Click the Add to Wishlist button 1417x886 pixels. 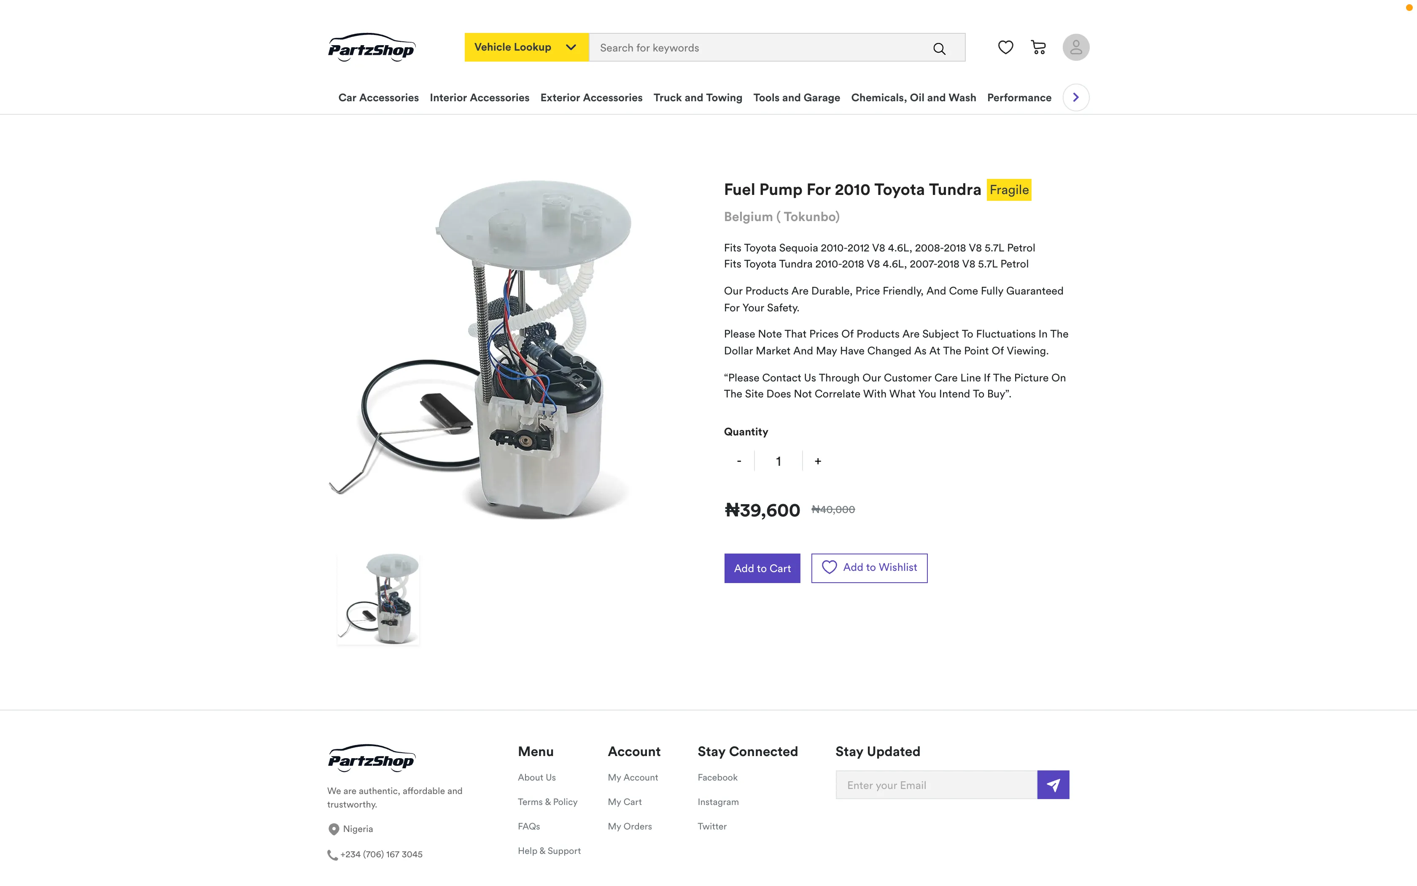point(869,568)
